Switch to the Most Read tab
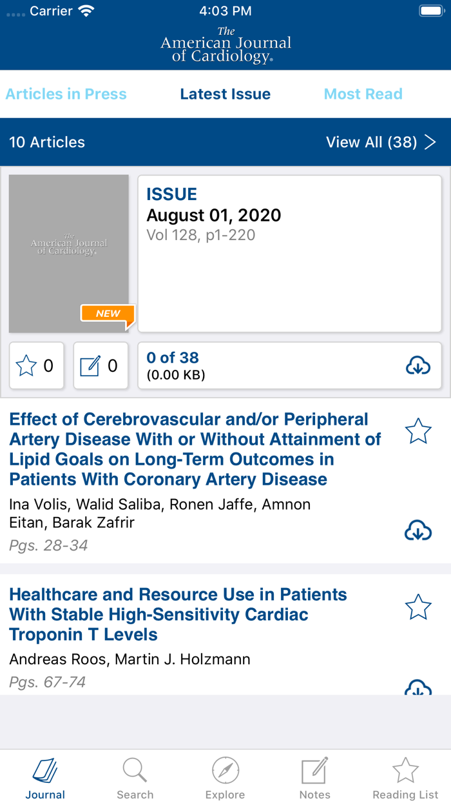The width and height of the screenshot is (451, 803). 363,94
